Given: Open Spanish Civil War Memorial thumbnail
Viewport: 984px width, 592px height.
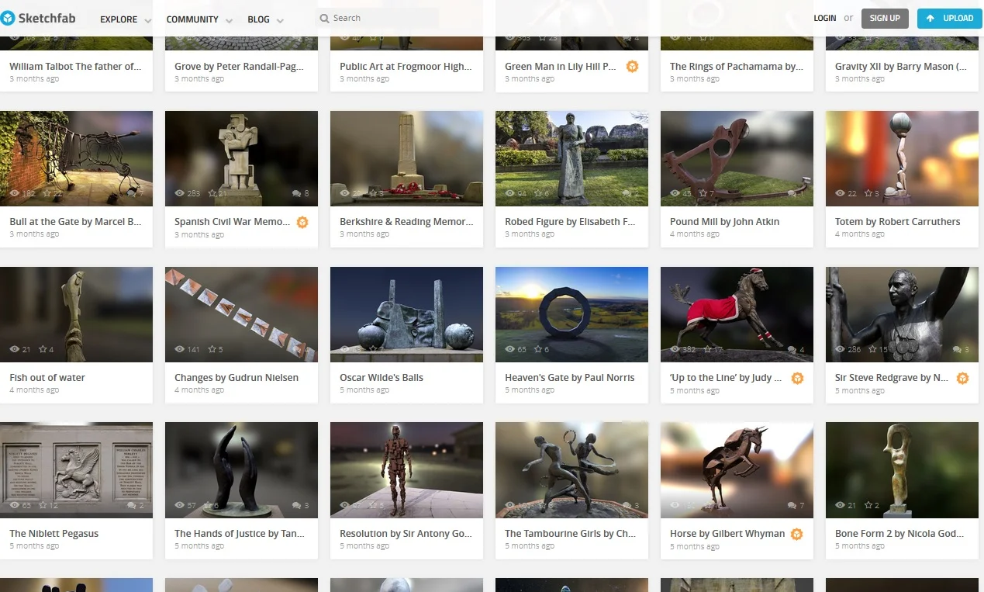Looking at the screenshot, I should (x=241, y=158).
